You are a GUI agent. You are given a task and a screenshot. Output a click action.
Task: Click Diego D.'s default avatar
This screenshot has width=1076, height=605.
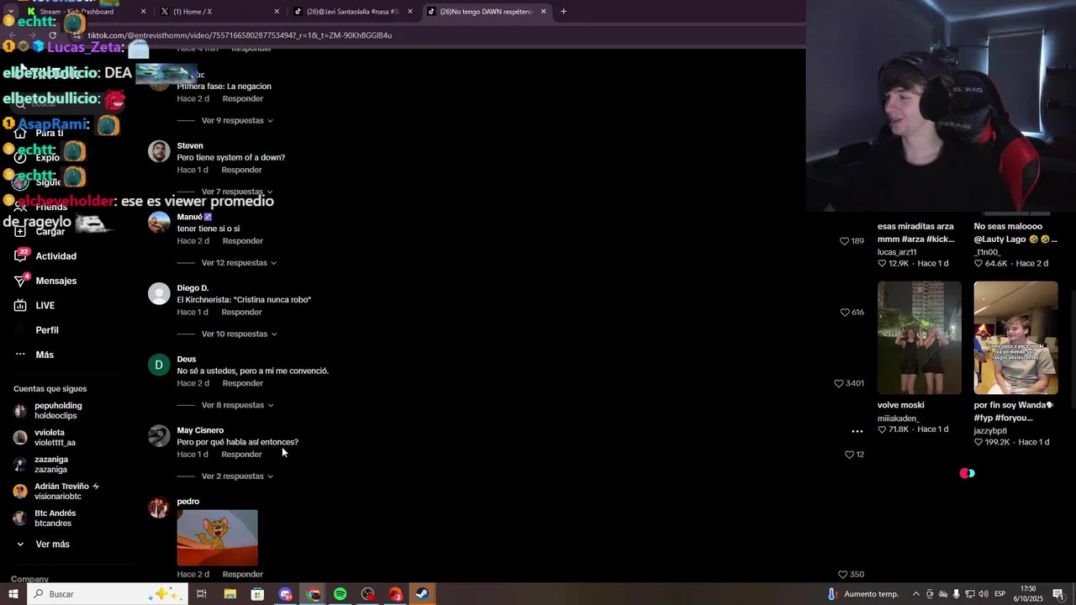(159, 293)
